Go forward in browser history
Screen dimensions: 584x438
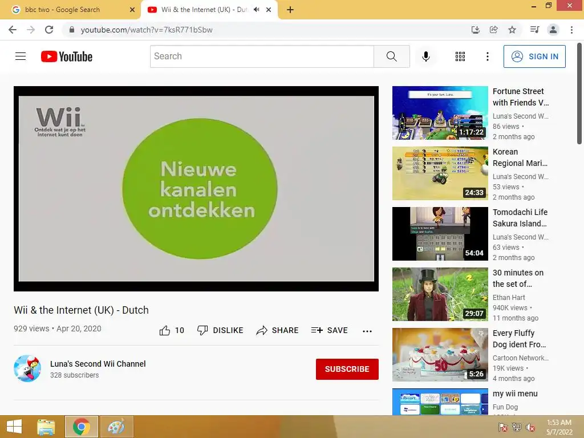tap(31, 30)
